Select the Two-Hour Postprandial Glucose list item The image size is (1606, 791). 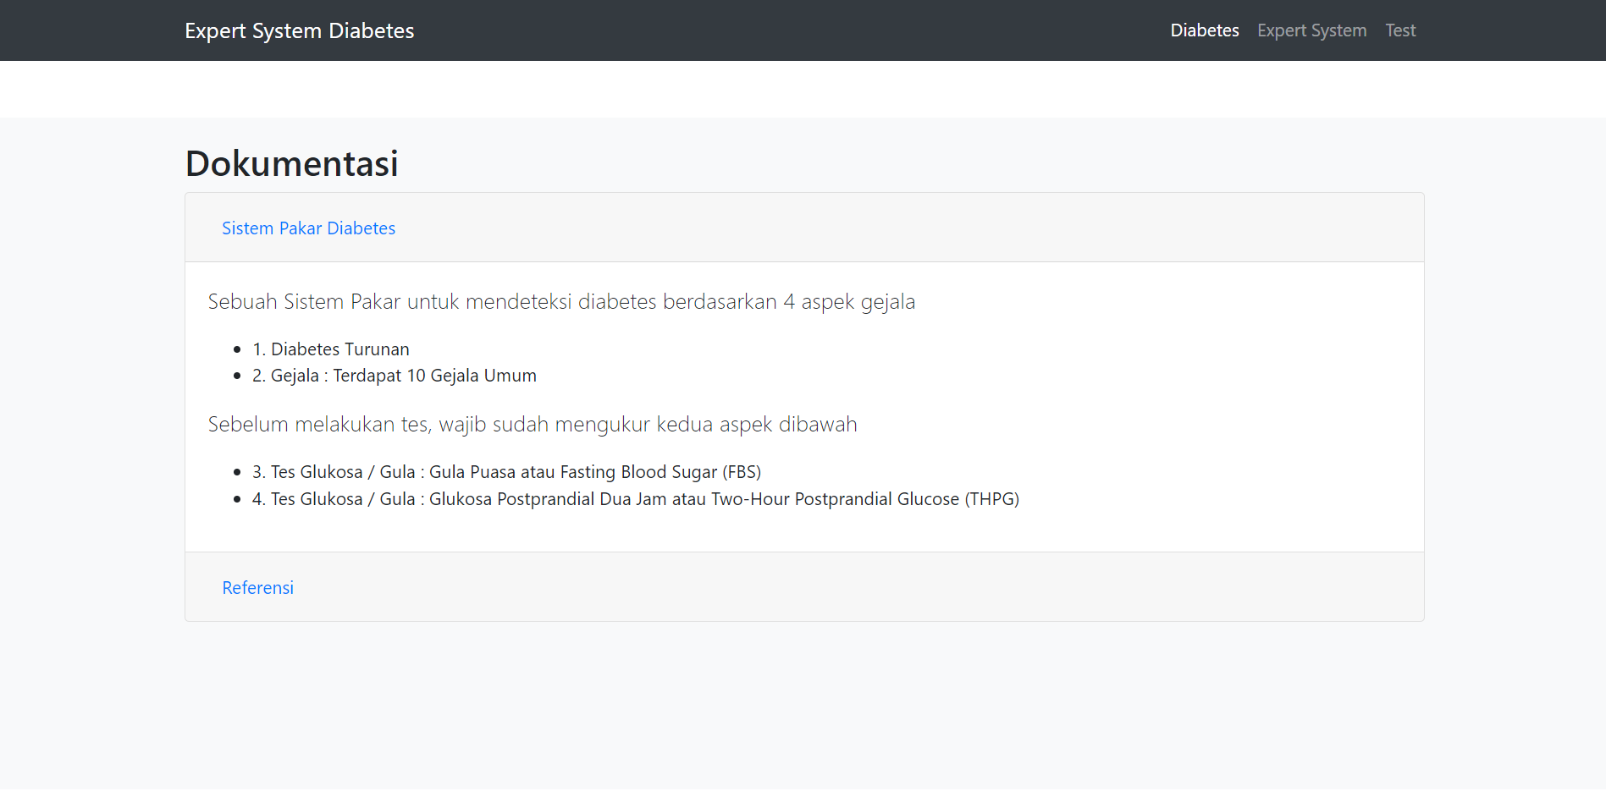[x=635, y=499]
